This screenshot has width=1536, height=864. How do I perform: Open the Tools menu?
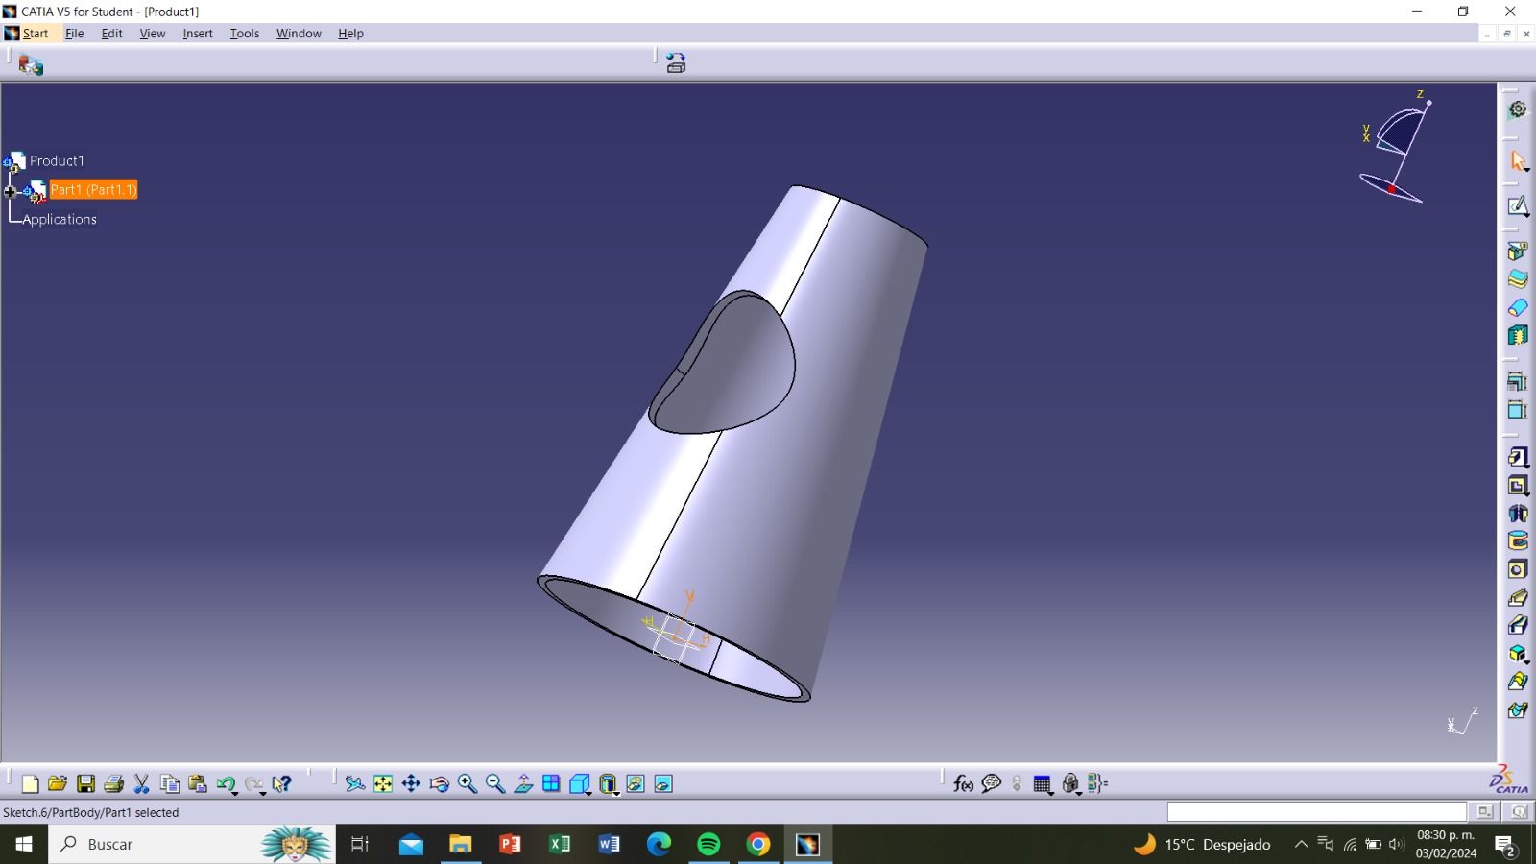pos(244,34)
